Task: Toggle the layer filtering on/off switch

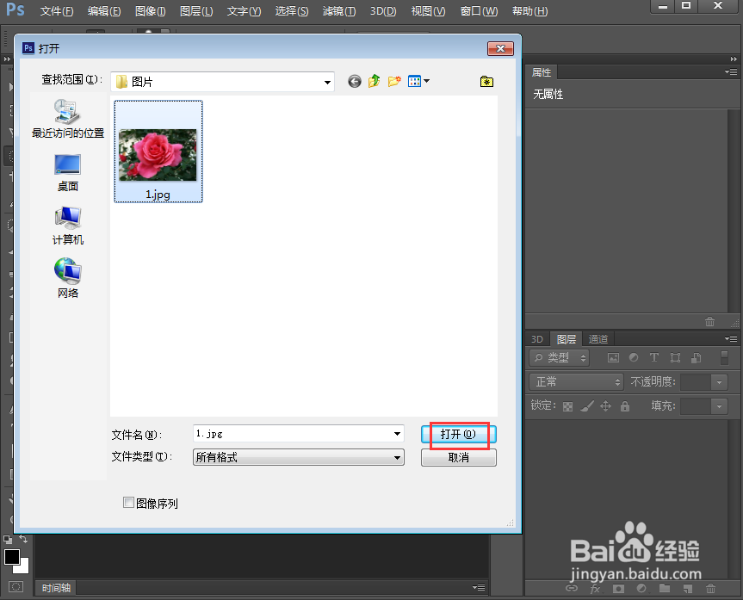Action: [x=724, y=358]
